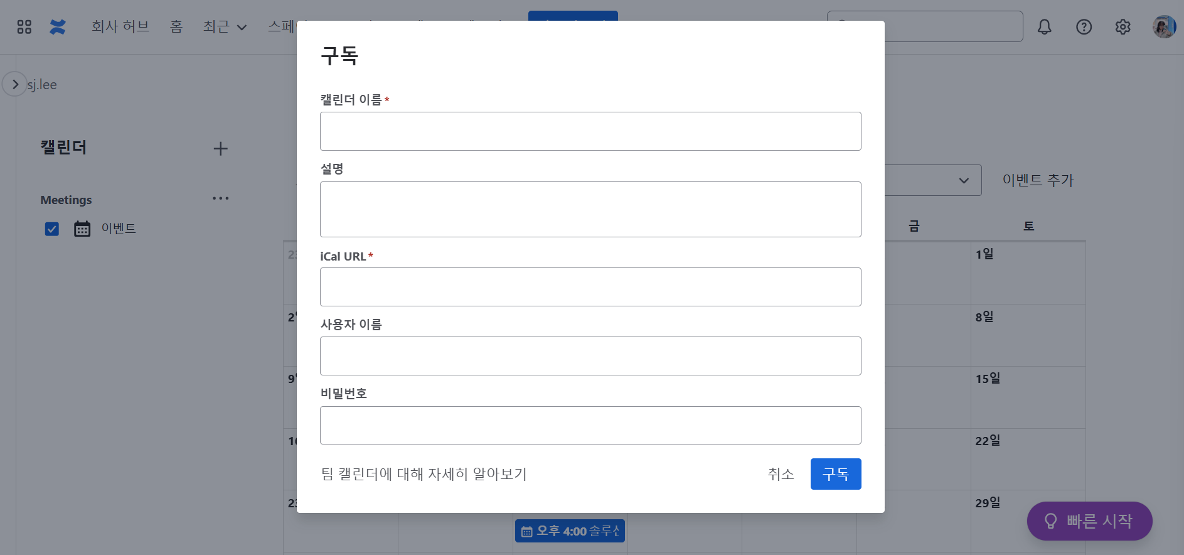
Task: Open the 최근 dropdown menu
Action: 224,27
